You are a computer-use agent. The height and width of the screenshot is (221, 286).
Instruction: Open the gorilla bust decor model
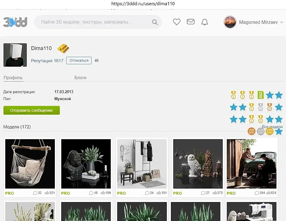click(x=86, y=164)
